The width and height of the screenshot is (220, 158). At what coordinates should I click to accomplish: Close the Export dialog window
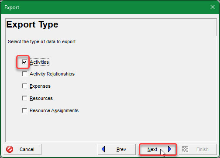(x=213, y=7)
